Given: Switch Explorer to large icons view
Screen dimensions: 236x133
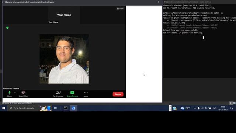Looking at the screenshot, I should (x=234, y=103).
